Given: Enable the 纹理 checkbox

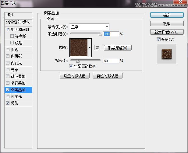Looking at the screenshot, I should 12,43.
